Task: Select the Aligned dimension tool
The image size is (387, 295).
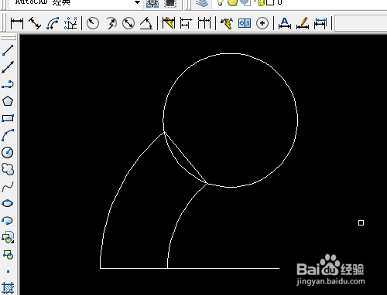Action: [35, 23]
